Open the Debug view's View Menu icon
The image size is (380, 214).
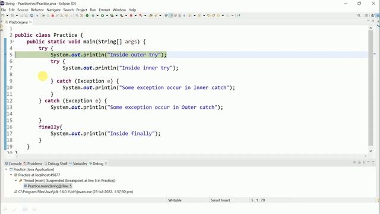(x=364, y=162)
